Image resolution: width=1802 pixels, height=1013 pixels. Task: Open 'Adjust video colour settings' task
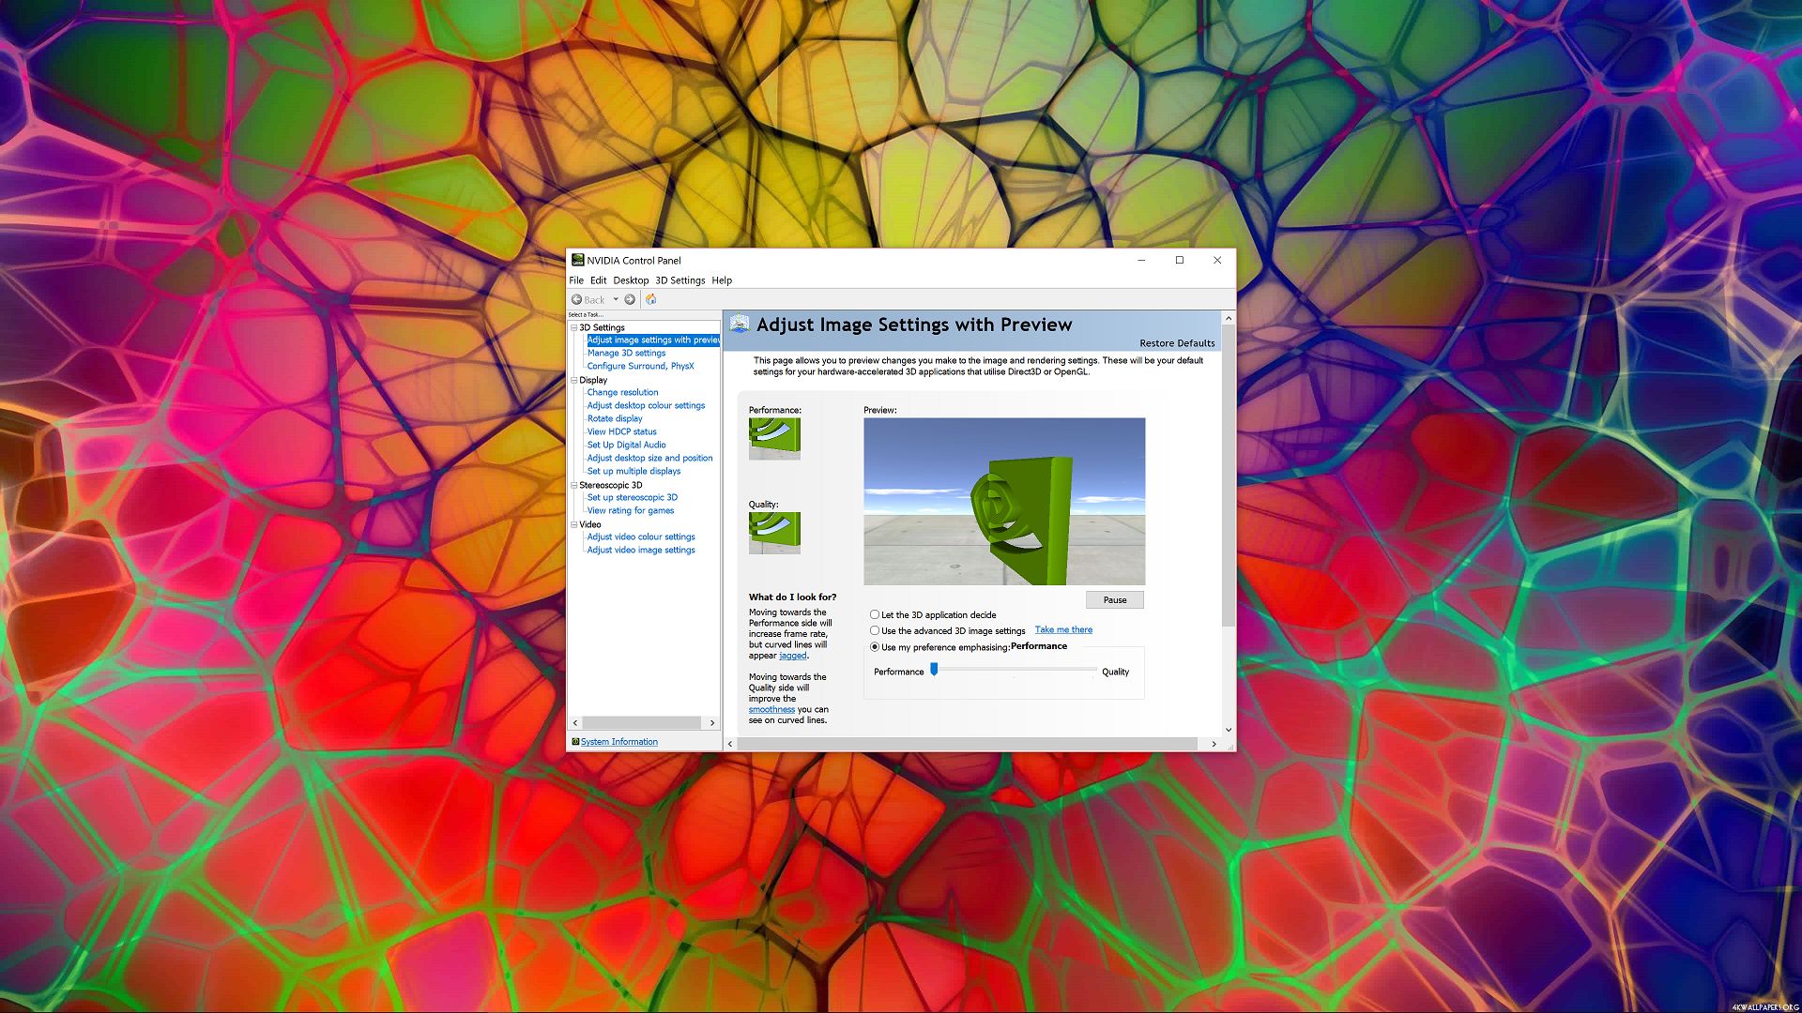click(641, 537)
